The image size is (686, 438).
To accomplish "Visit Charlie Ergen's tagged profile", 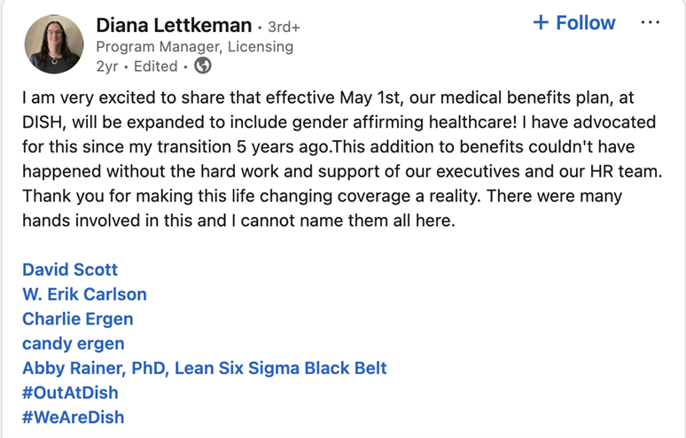I will 77,318.
